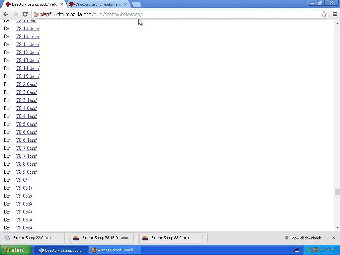340x255 pixels.
Task: Click the download arrow icon beside Show all downloads
Action: coord(287,238)
